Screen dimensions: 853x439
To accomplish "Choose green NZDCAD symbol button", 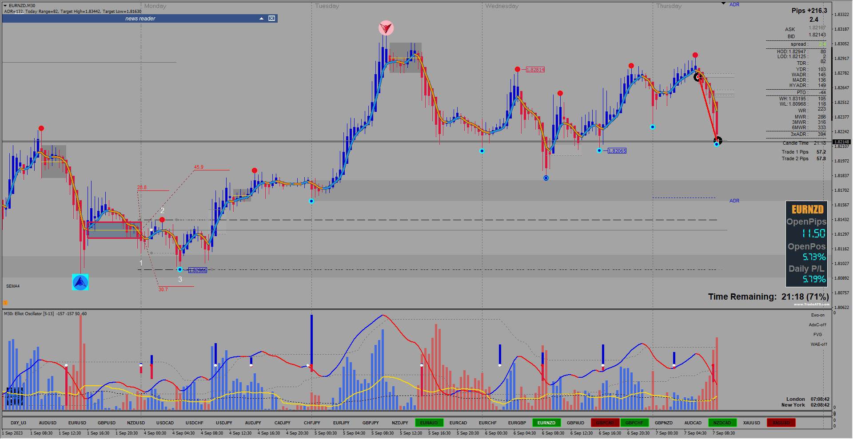I will click(x=722, y=423).
